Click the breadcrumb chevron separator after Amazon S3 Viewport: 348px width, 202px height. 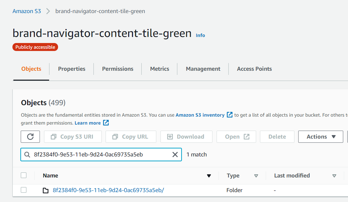pos(48,11)
